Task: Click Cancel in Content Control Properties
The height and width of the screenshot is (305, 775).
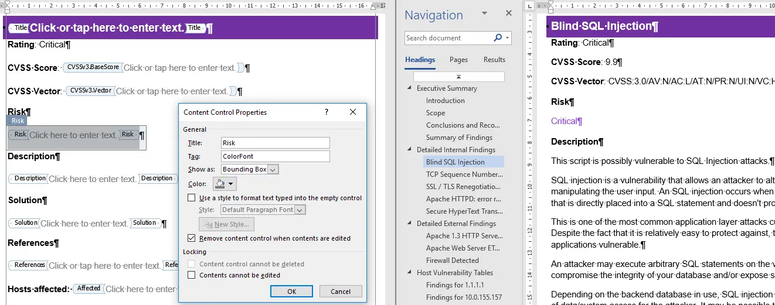Action: 341,292
